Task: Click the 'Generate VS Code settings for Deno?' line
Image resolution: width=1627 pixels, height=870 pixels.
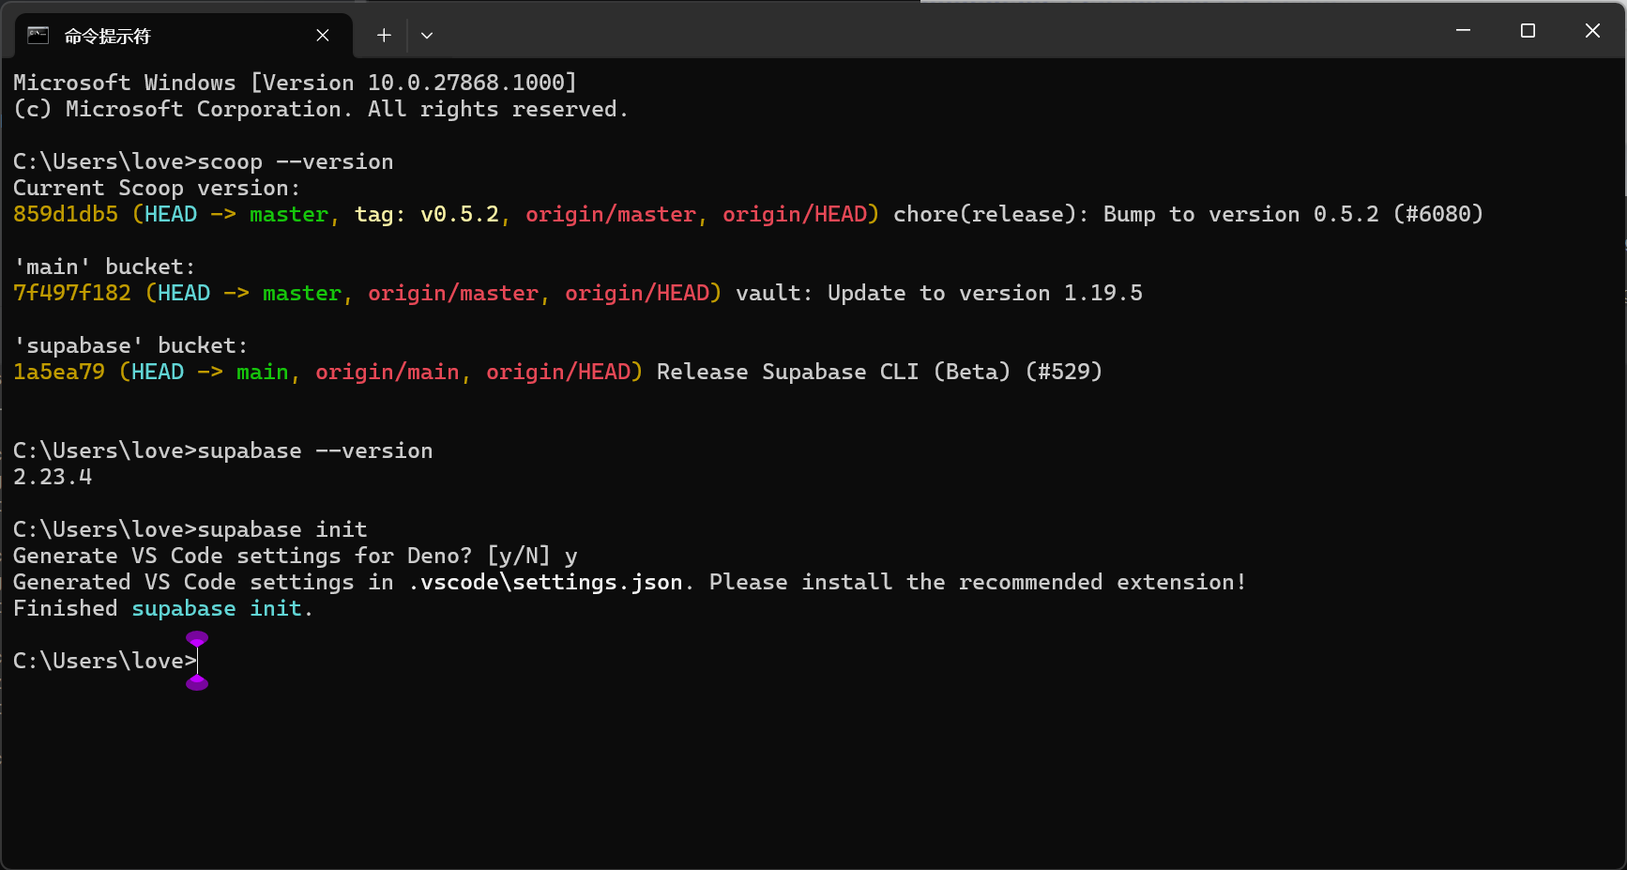Action: tap(296, 556)
